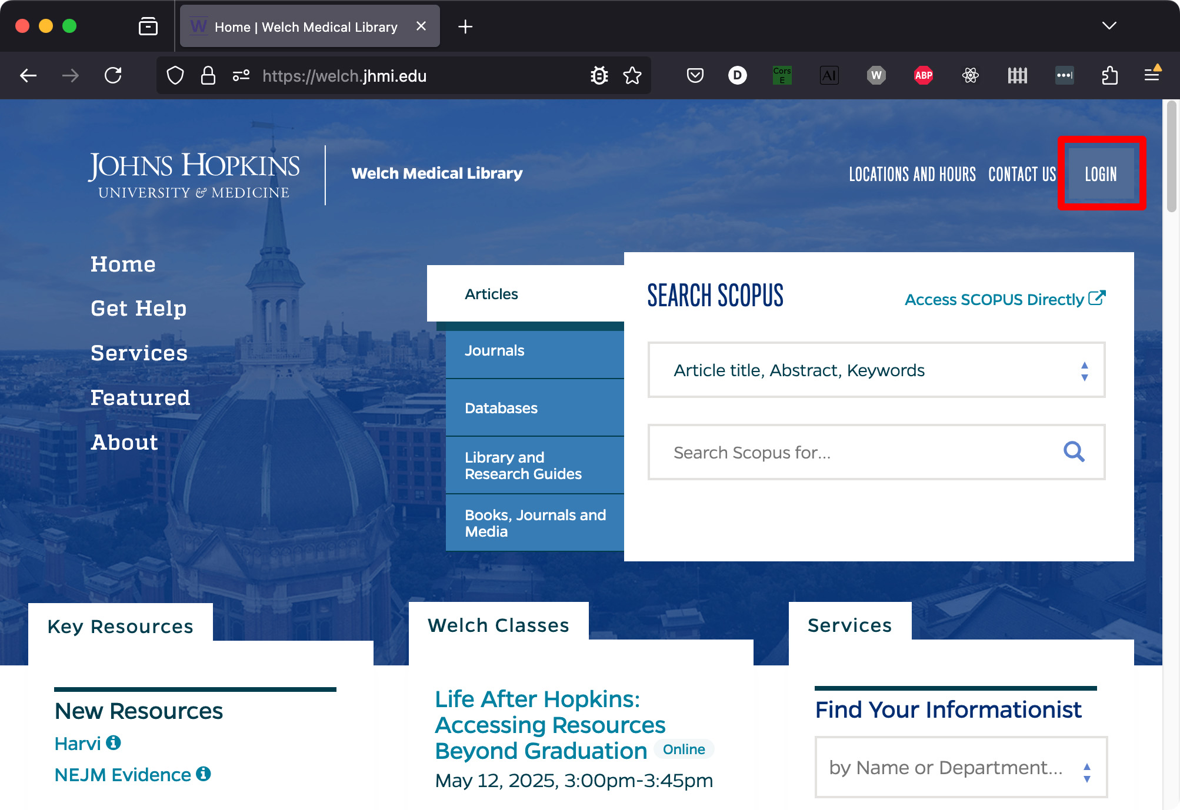
Task: Select the Articles search tab
Action: click(526, 294)
